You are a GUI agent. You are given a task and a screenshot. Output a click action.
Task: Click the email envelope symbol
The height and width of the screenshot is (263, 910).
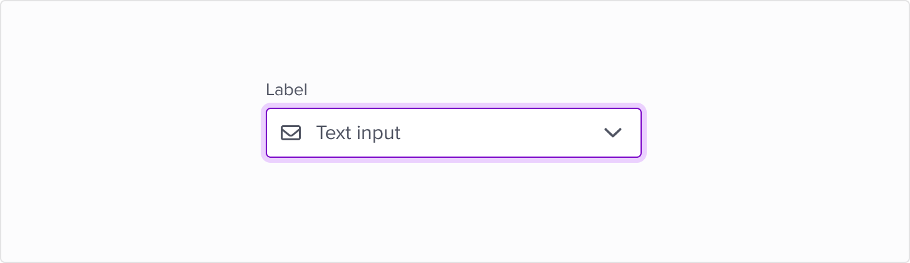[291, 133]
